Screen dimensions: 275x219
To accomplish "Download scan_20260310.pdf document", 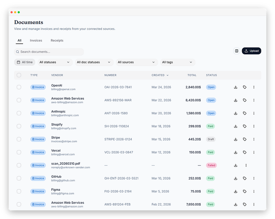I will click(x=236, y=165).
